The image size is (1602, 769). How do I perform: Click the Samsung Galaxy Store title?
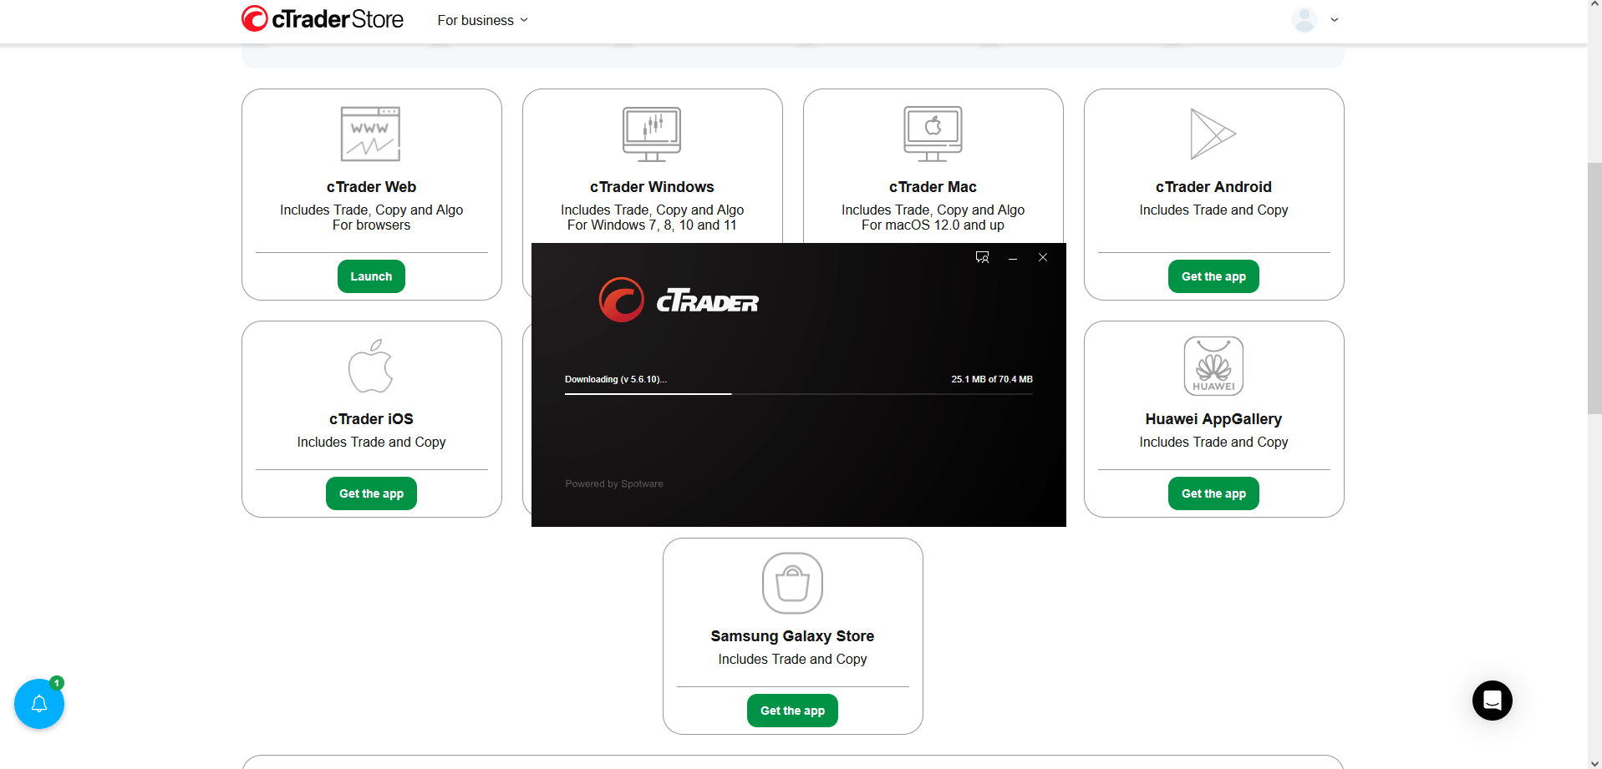coord(792,636)
